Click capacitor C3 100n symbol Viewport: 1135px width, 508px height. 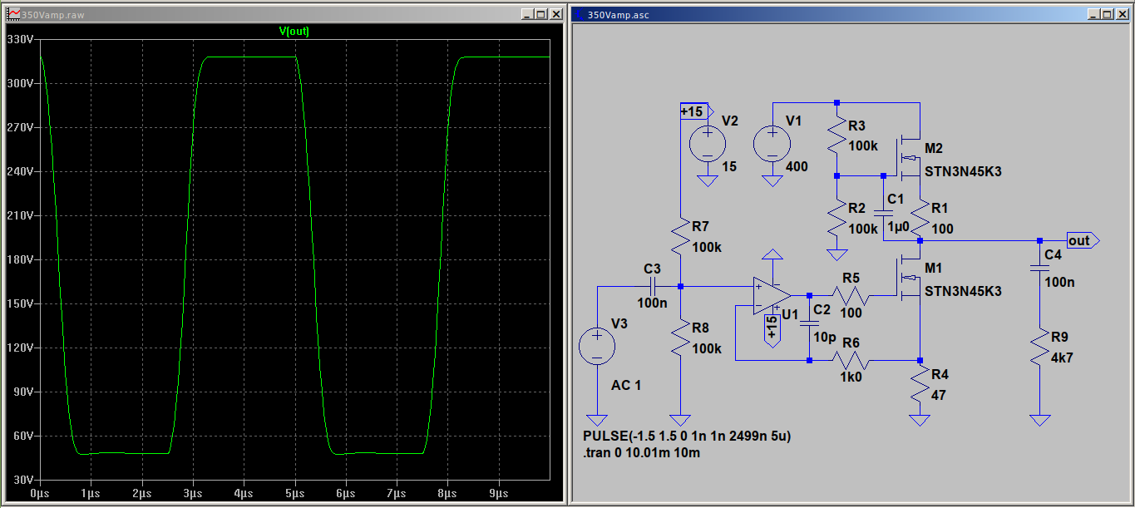pyautogui.click(x=652, y=287)
